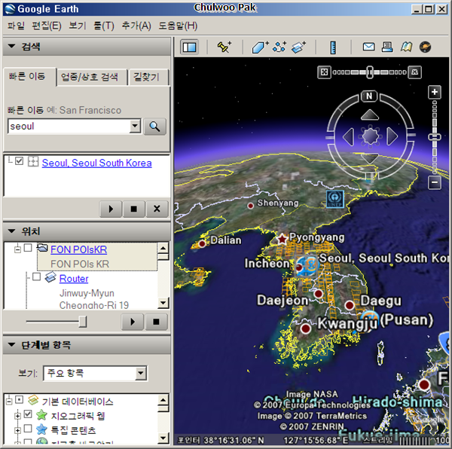Switch to 길찾기 tab
Screen dimensions: 452x449
(148, 77)
